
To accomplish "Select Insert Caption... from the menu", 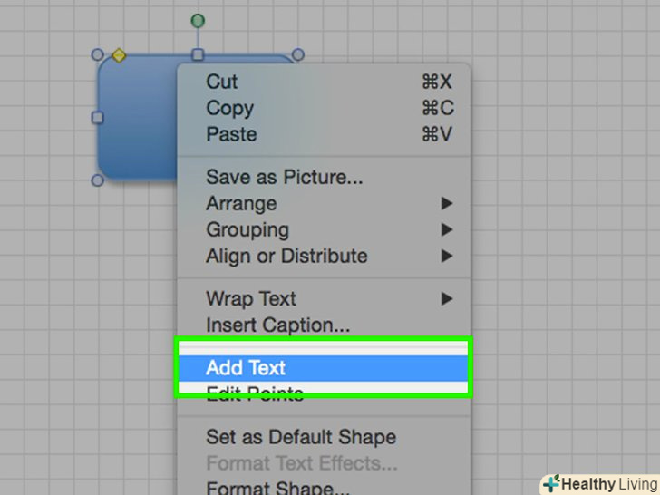I will [x=277, y=325].
